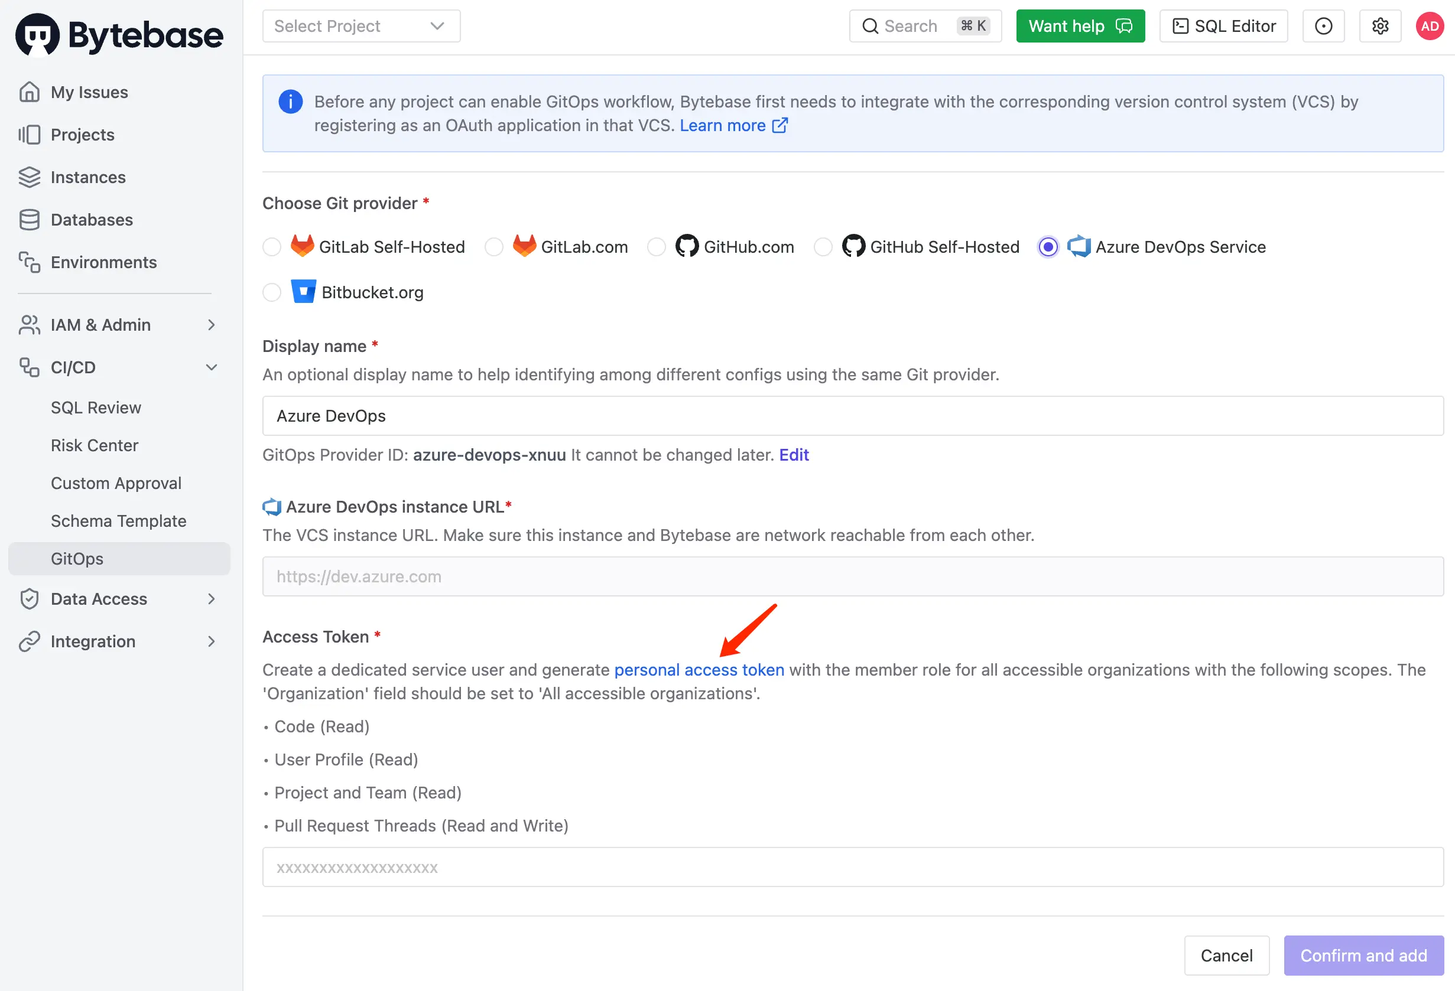Click the info icon in the banner
Viewport: 1455px width, 991px height.
coord(291,102)
